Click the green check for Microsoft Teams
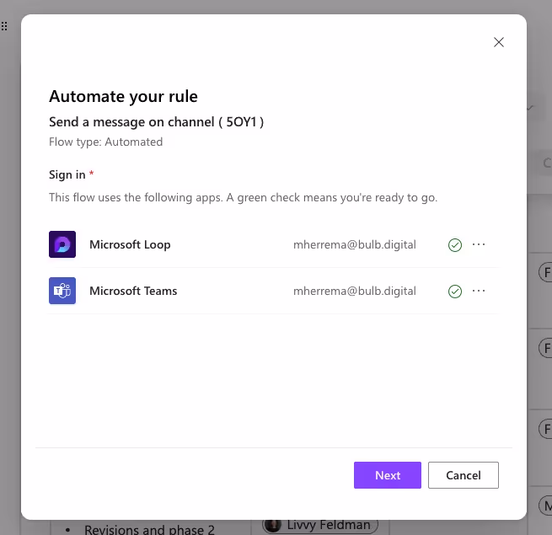Screen dimensions: 552x535 tap(455, 292)
